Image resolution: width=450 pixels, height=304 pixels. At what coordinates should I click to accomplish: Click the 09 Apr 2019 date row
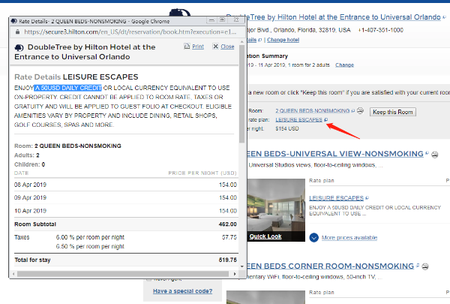(125, 197)
